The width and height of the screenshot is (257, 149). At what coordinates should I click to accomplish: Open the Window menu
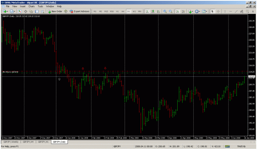pyautogui.click(x=50, y=7)
